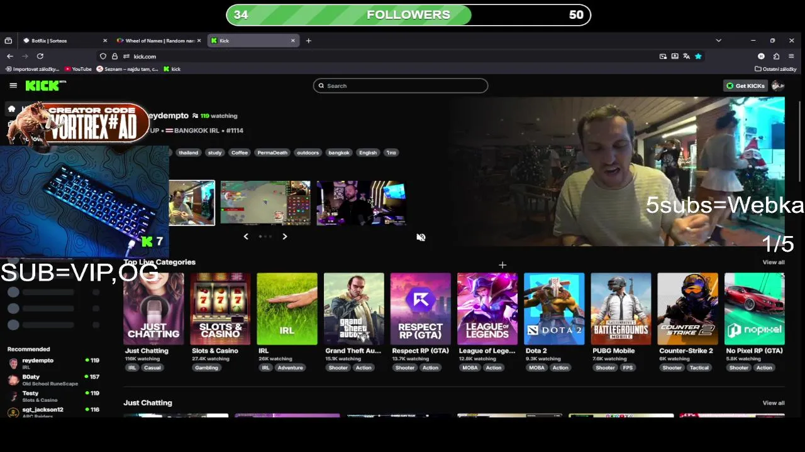805x452 pixels.
Task: Click the Get KICKs button
Action: click(x=745, y=86)
